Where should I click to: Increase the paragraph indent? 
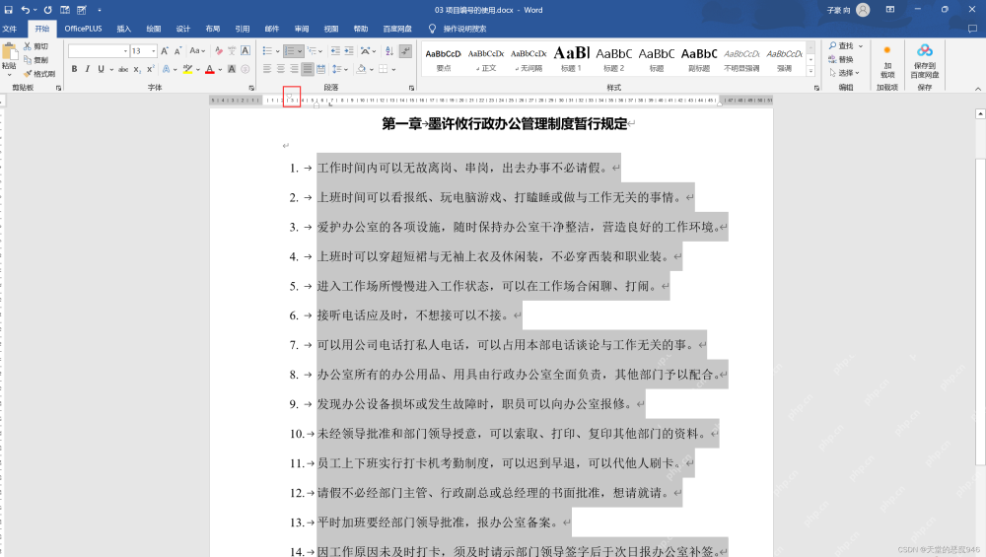pos(349,51)
